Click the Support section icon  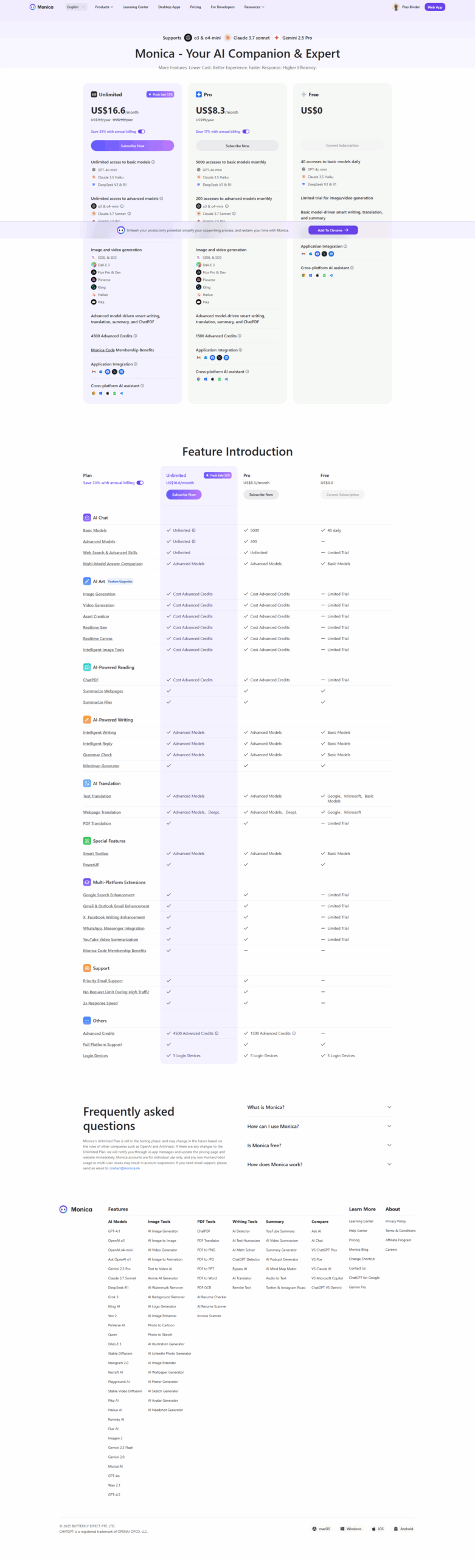click(x=87, y=968)
